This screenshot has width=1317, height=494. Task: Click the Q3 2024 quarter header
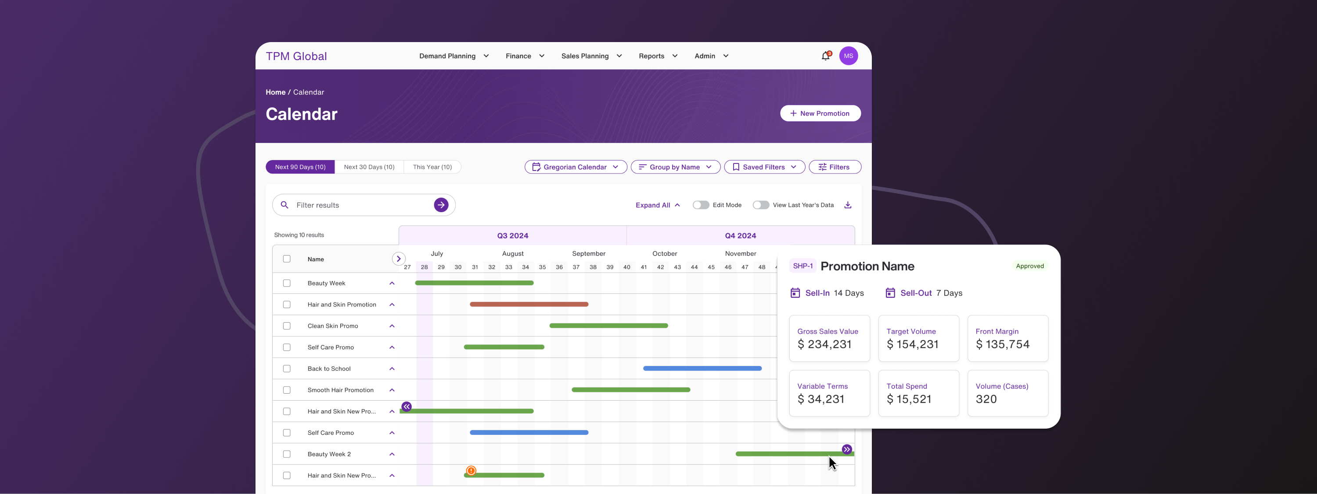[513, 236]
